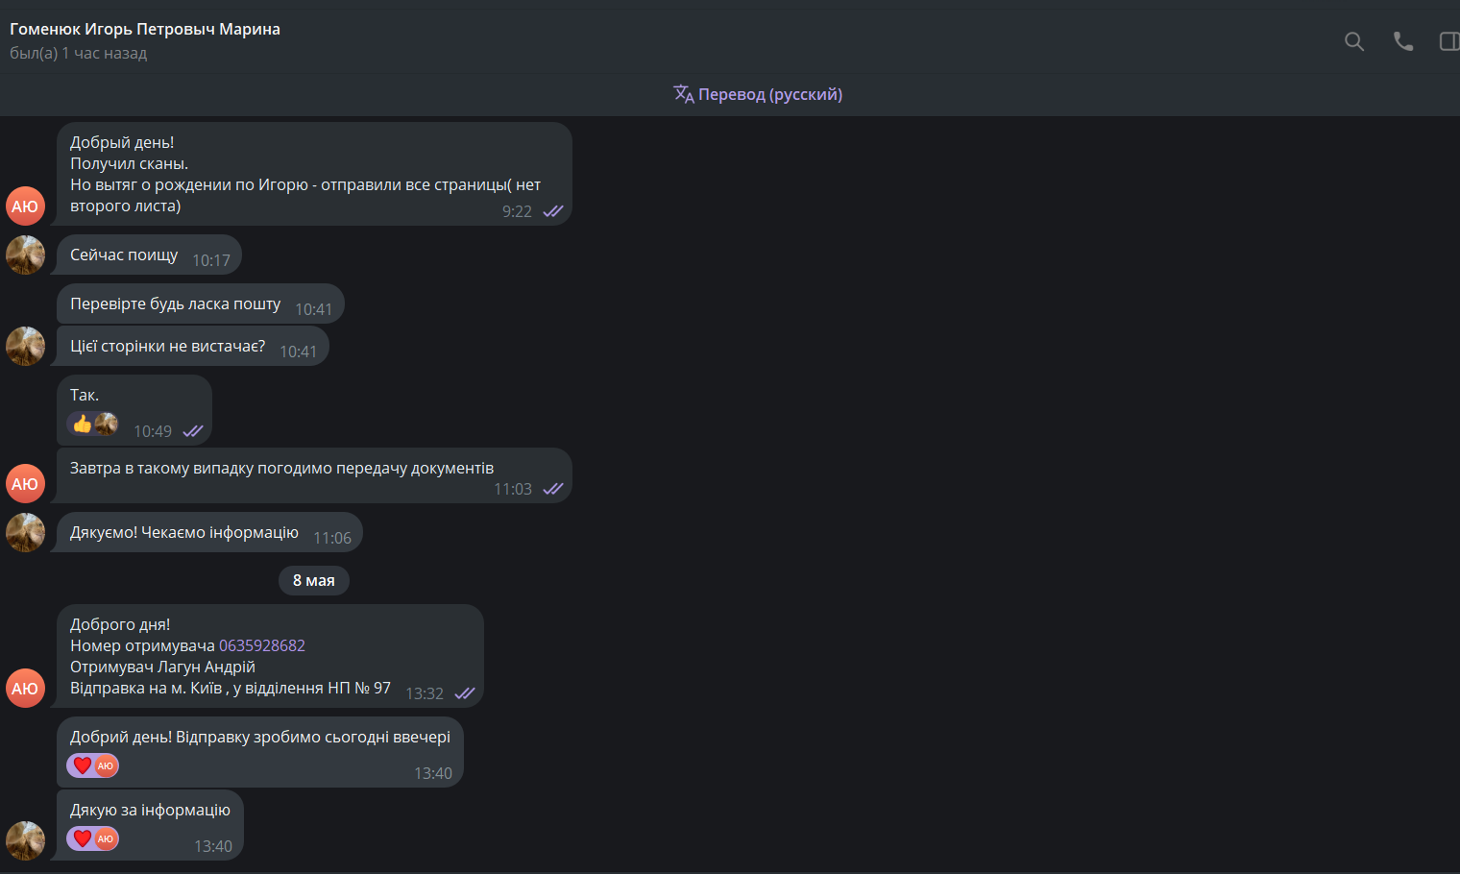Open profile via chat name header
1460x874 pixels.
click(x=145, y=29)
